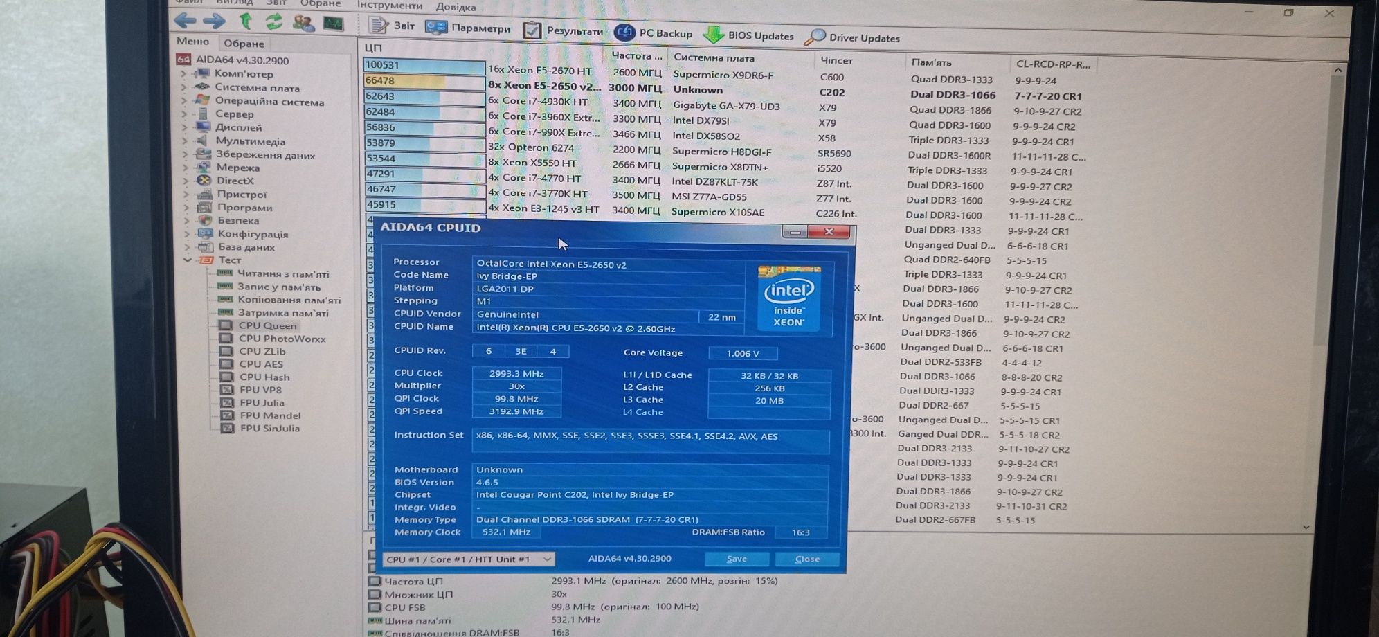This screenshot has width=1379, height=637.
Task: Select the CPU Hash benchmark
Action: pos(264,377)
